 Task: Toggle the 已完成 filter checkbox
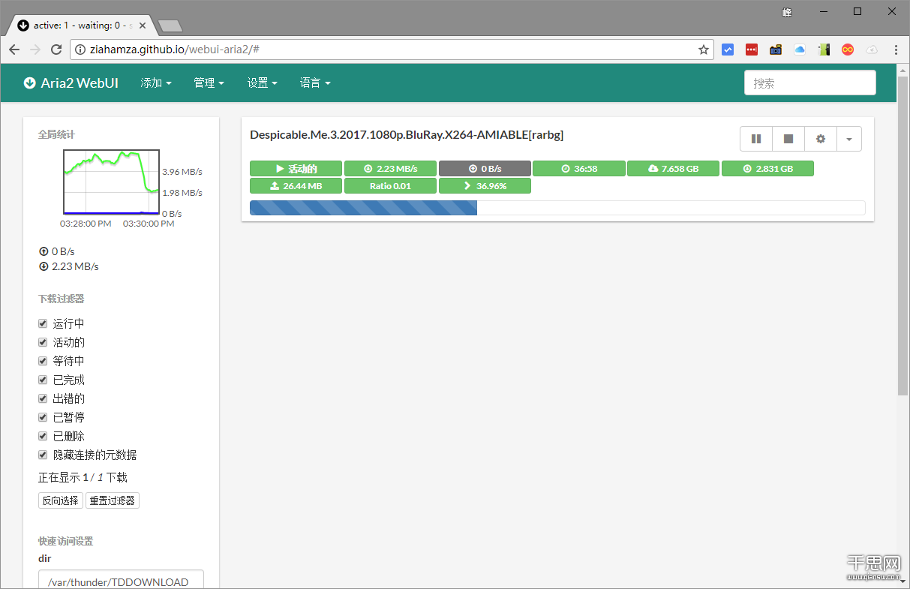(43, 380)
